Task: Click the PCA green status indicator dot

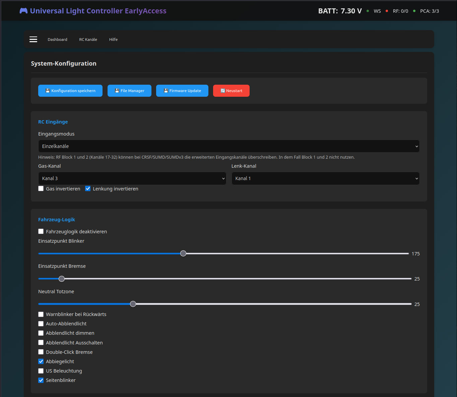Action: pyautogui.click(x=414, y=11)
